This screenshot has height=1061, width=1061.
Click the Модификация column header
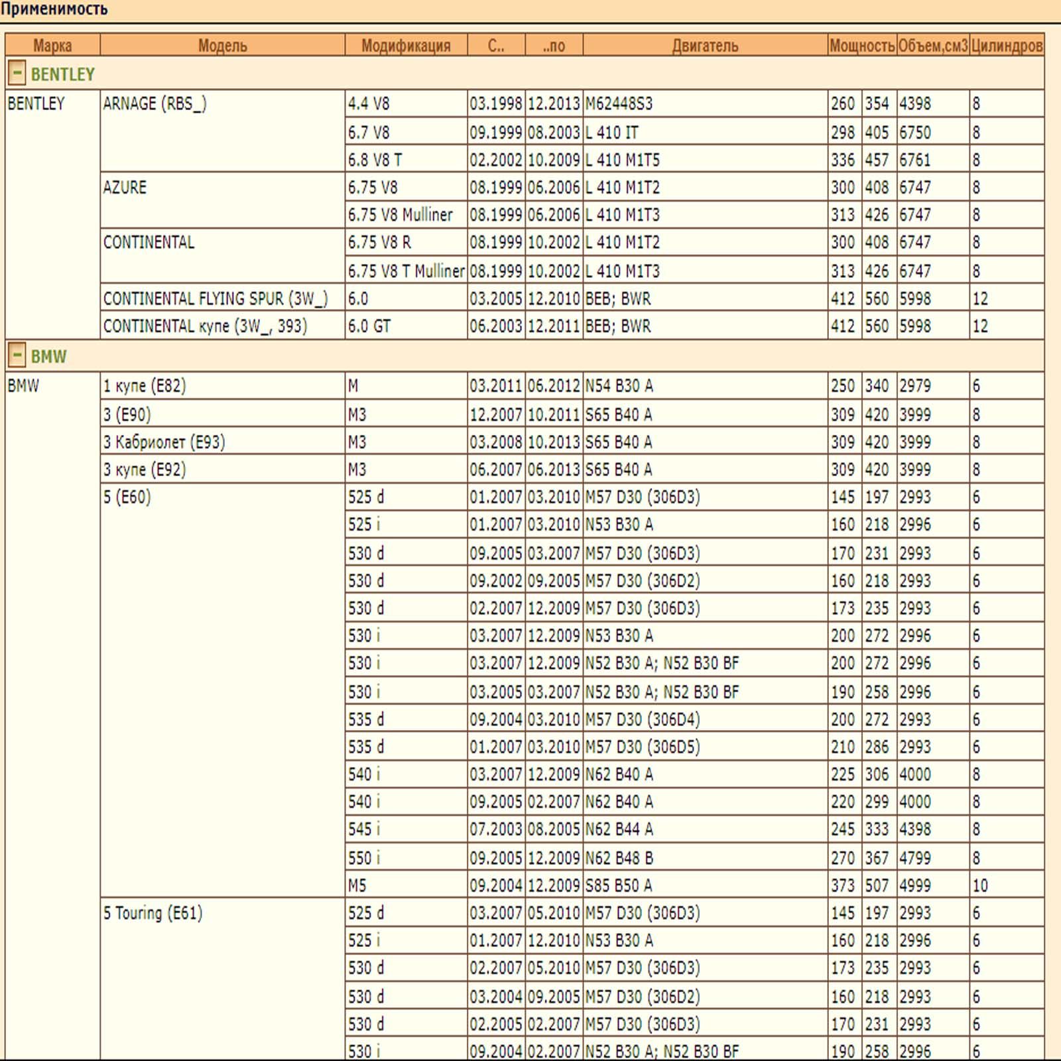(406, 45)
